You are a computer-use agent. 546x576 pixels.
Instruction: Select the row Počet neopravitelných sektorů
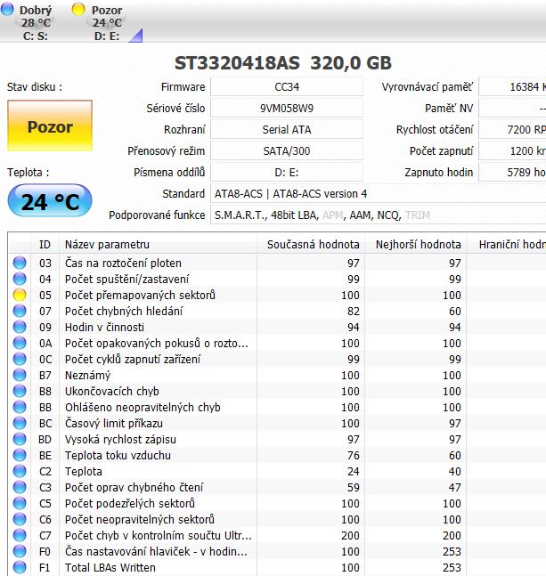click(x=277, y=519)
